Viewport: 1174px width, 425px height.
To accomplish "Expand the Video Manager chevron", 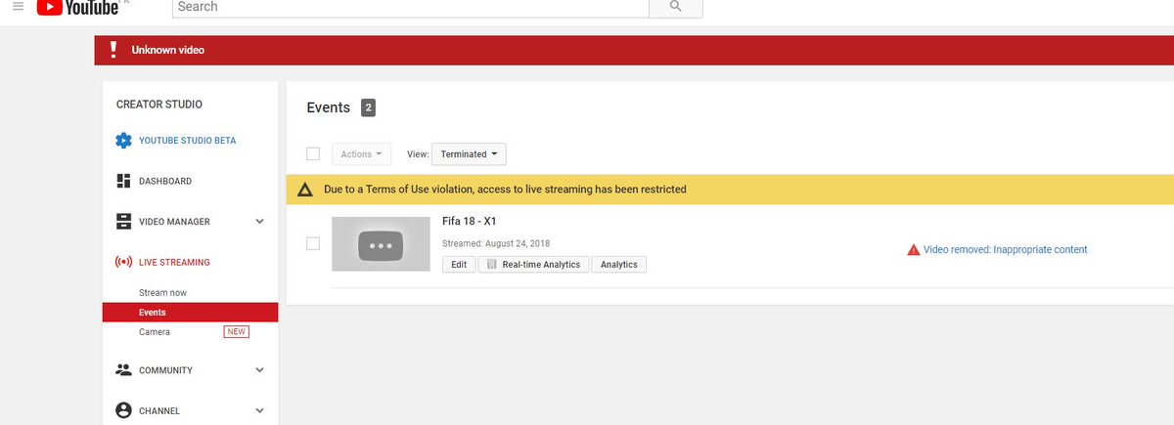I will coord(259,222).
